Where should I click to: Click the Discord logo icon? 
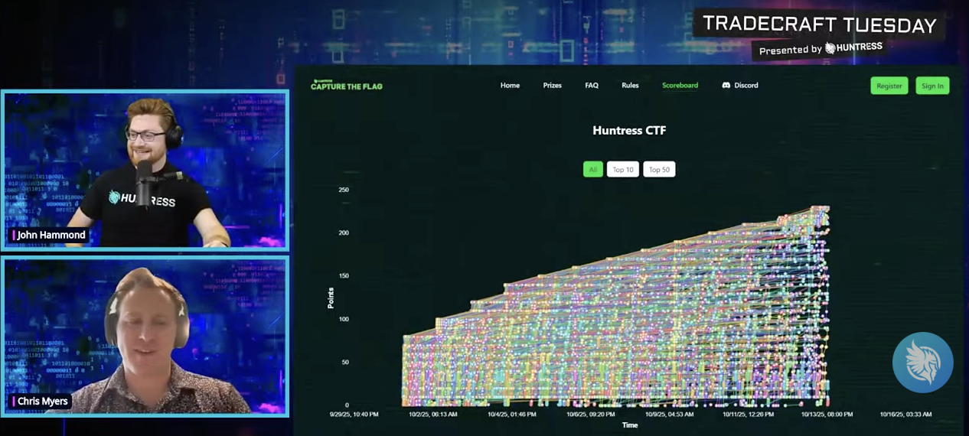(x=726, y=86)
